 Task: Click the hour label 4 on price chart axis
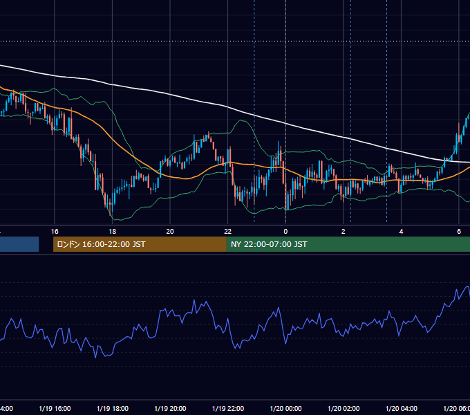(x=401, y=232)
